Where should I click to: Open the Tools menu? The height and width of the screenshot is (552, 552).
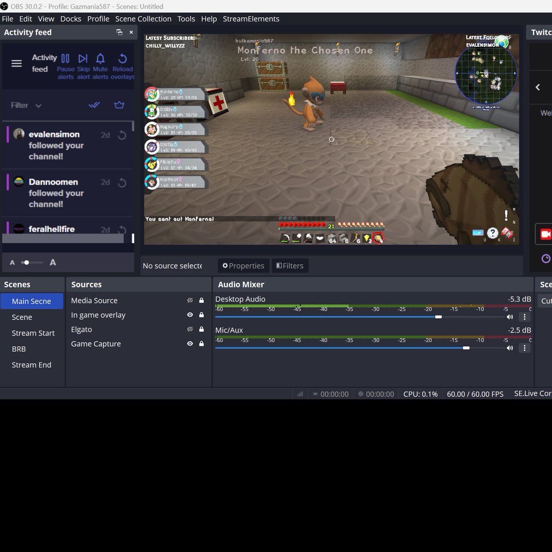[186, 19]
